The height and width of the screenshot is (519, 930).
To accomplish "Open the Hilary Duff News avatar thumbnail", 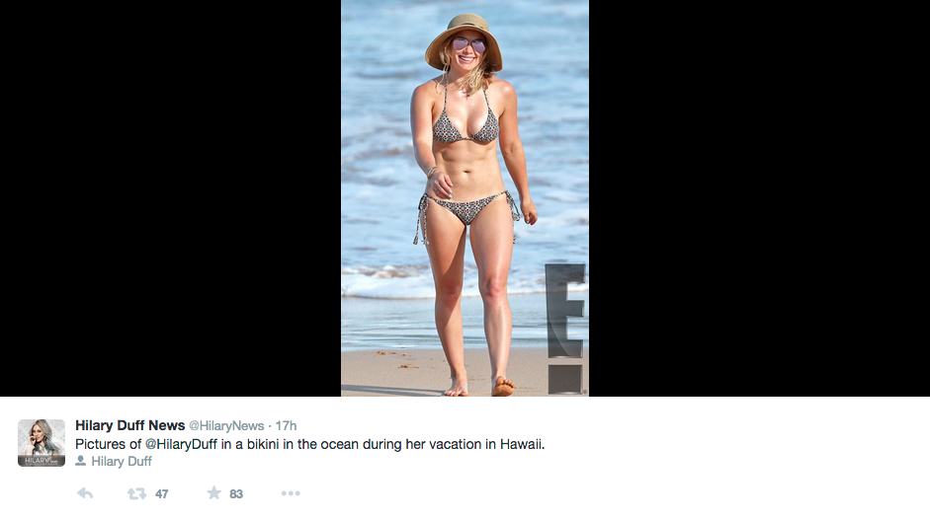I will tap(42, 442).
